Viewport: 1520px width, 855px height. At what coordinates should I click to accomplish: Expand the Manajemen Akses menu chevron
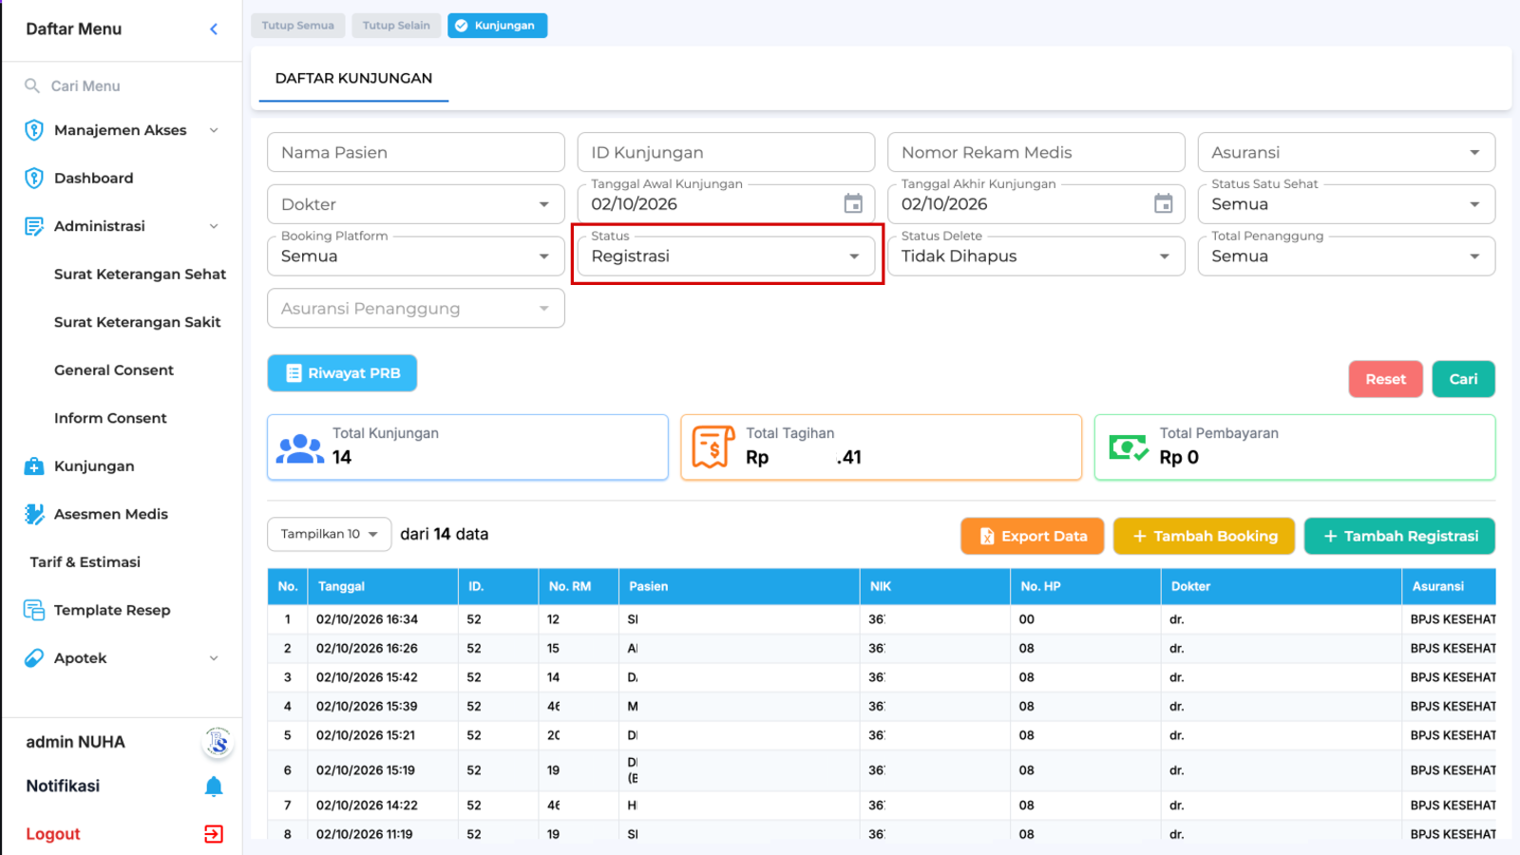pyautogui.click(x=214, y=130)
